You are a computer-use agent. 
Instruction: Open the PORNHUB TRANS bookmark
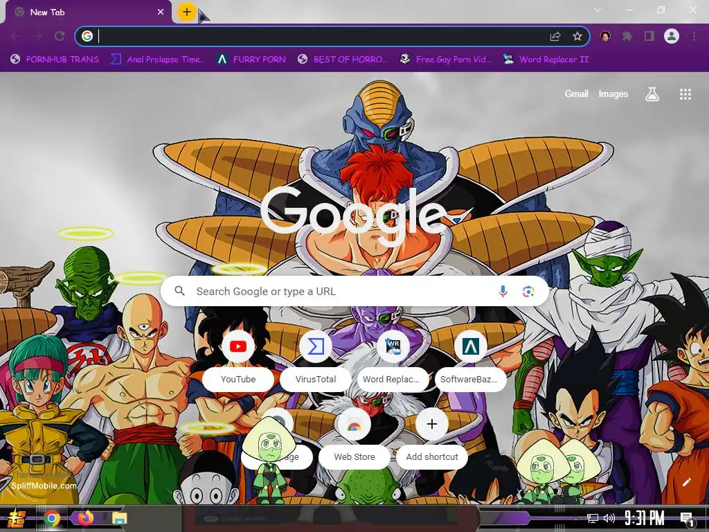point(54,60)
